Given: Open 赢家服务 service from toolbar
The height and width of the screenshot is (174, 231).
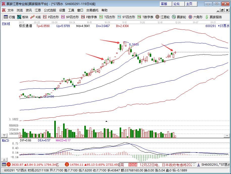Looking at the screenshot, I should pos(214,17).
